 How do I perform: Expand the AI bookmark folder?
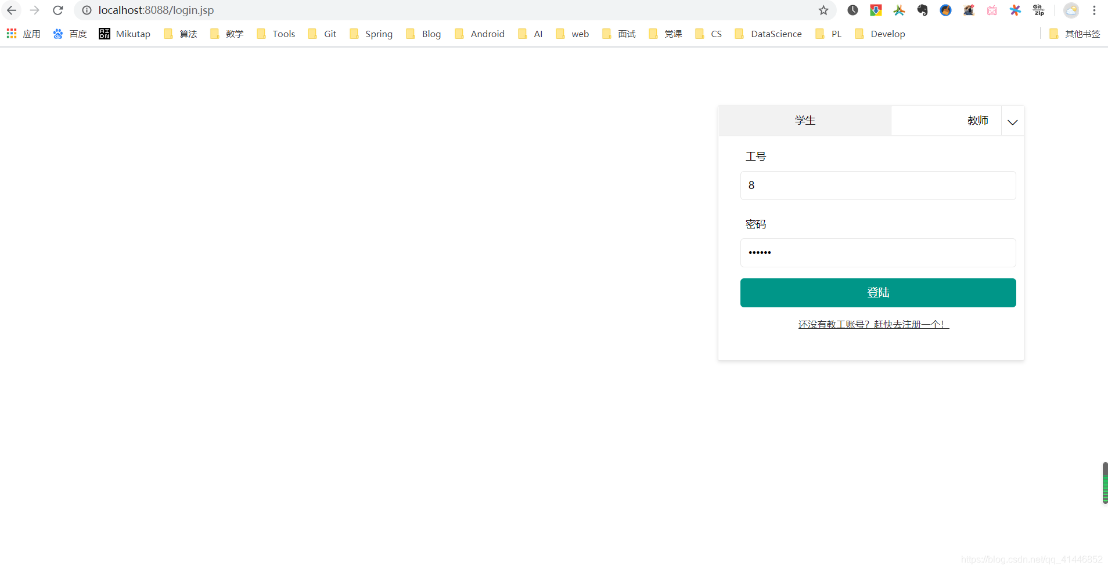[x=530, y=34]
